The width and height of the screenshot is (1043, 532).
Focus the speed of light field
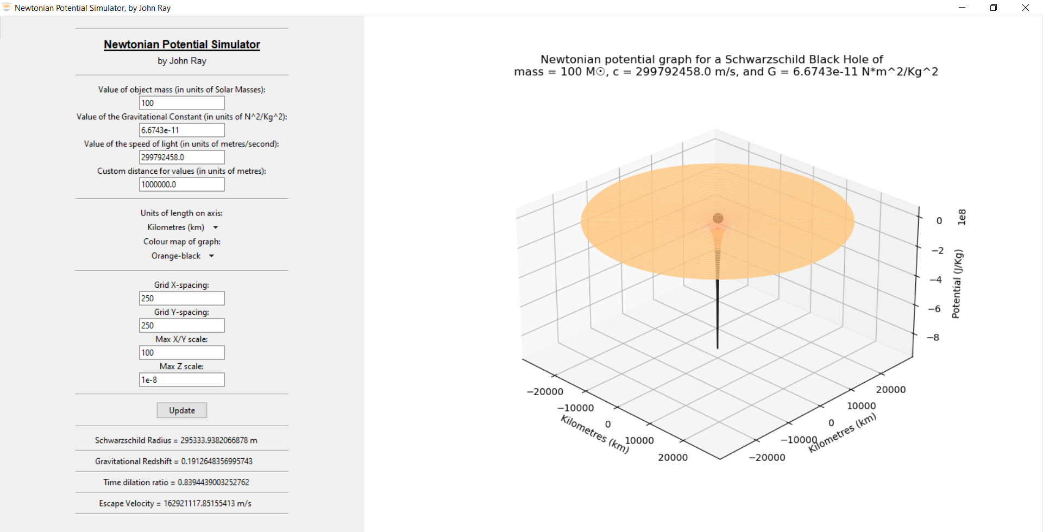pos(181,157)
